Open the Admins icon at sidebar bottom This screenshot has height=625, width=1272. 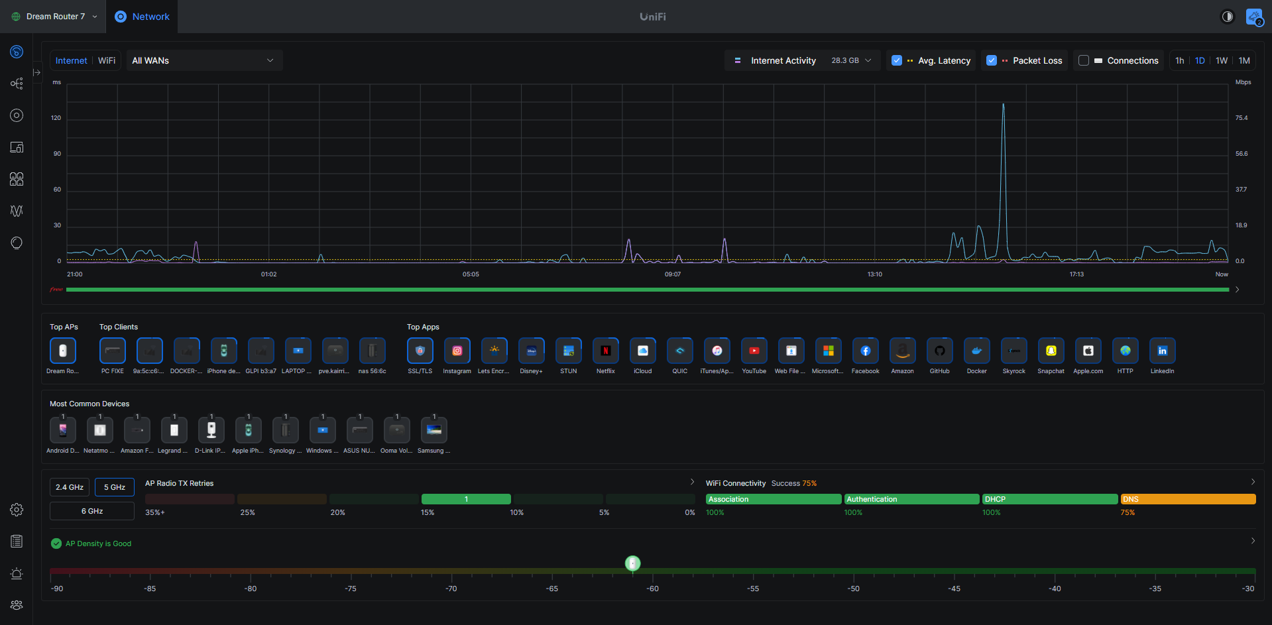pos(17,605)
